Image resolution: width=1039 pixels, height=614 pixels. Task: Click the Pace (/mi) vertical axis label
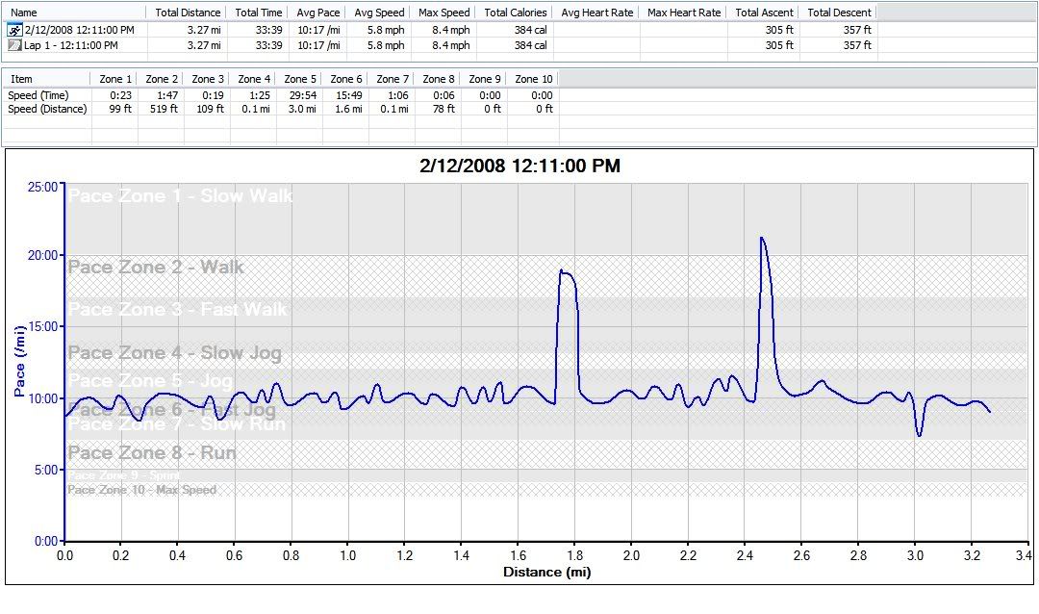19,363
